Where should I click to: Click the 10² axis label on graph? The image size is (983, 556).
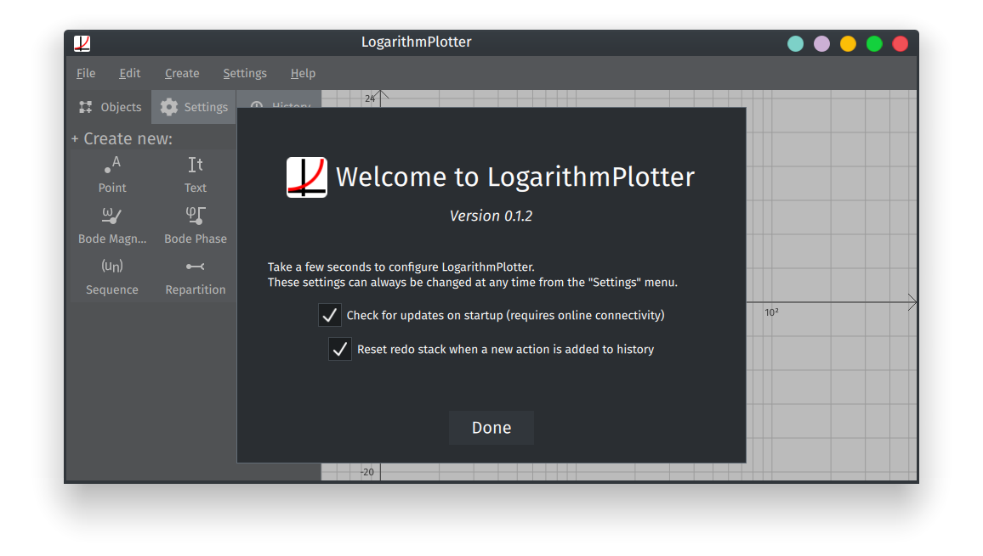[x=772, y=312]
